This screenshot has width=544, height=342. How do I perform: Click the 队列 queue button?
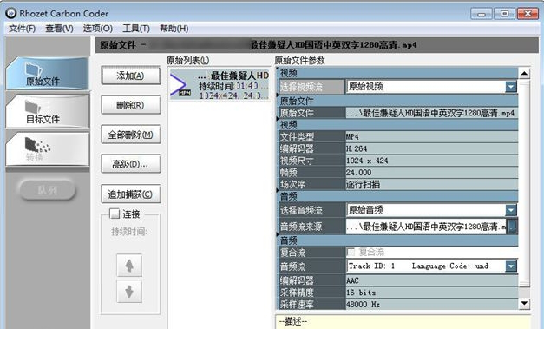pos(48,190)
